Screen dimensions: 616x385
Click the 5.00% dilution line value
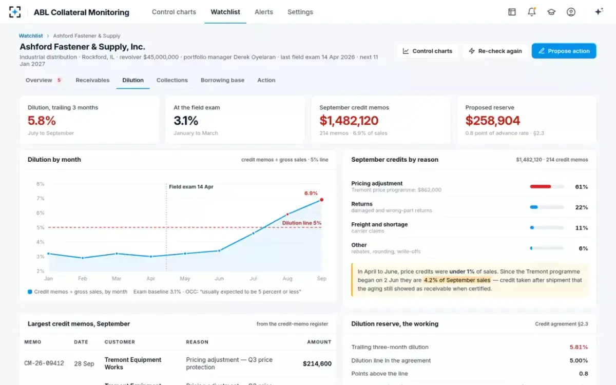(579, 360)
